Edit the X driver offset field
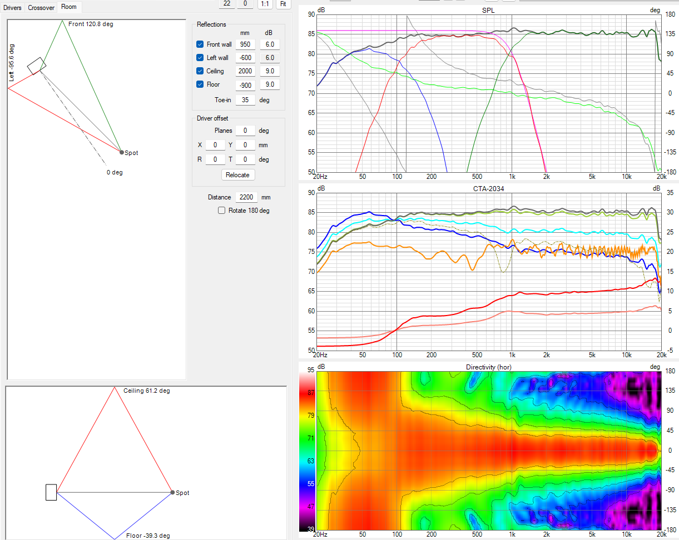 tap(215, 145)
